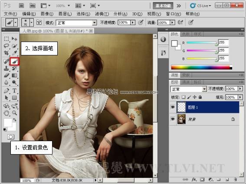Click the add layer style fx icon

pyautogui.click(x=194, y=180)
